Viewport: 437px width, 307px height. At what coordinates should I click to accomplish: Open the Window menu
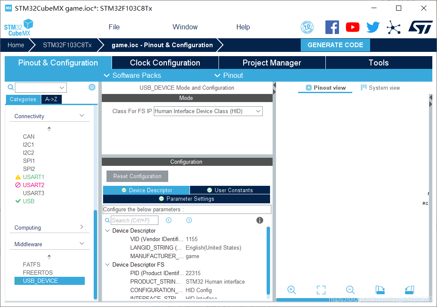coord(185,27)
